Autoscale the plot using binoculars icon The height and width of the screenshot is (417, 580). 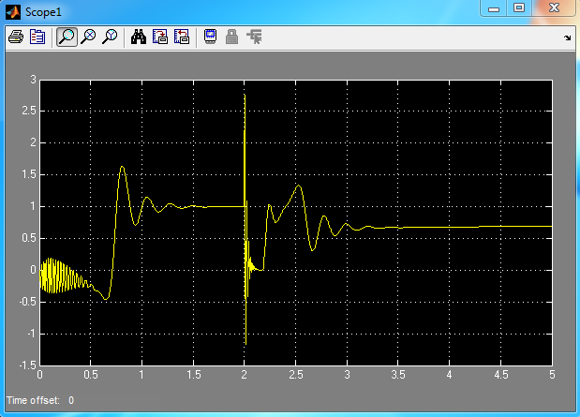(x=139, y=37)
